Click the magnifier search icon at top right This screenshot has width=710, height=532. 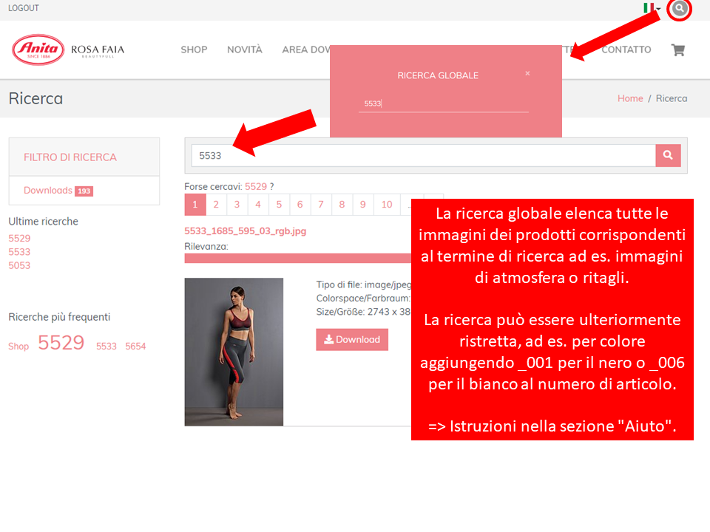click(679, 10)
